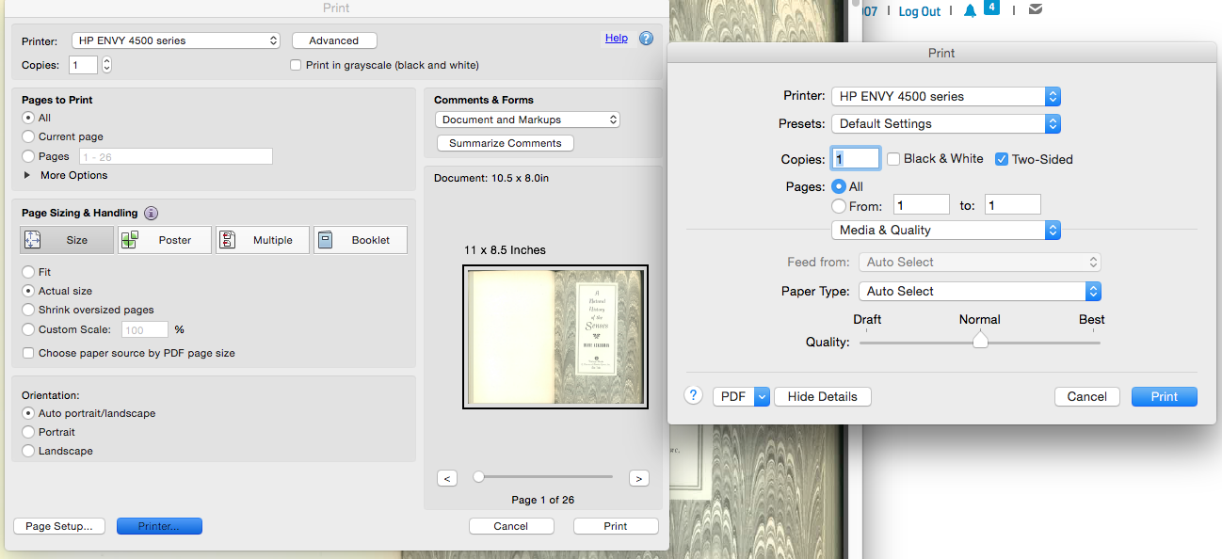Select the Landscape orientation
The height and width of the screenshot is (559, 1222).
tap(28, 451)
